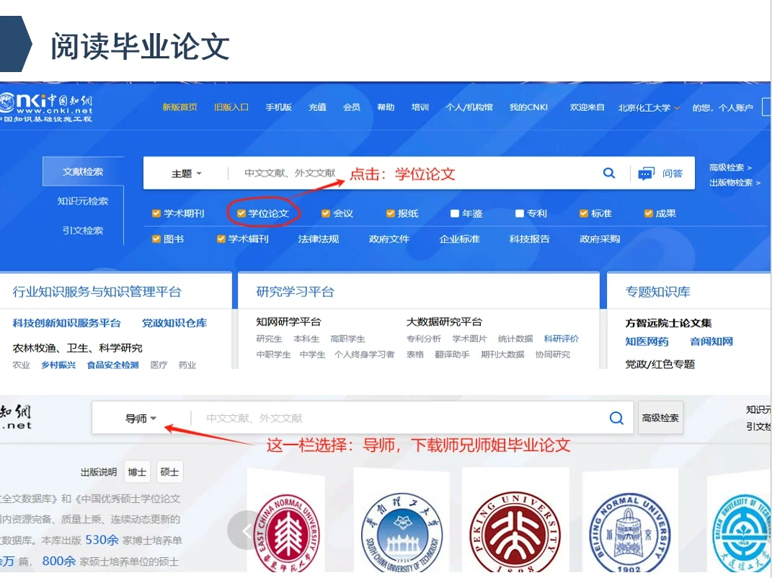Screen dimensions: 772x578
Task: Open 大数据研究平台 link
Action: (x=444, y=322)
